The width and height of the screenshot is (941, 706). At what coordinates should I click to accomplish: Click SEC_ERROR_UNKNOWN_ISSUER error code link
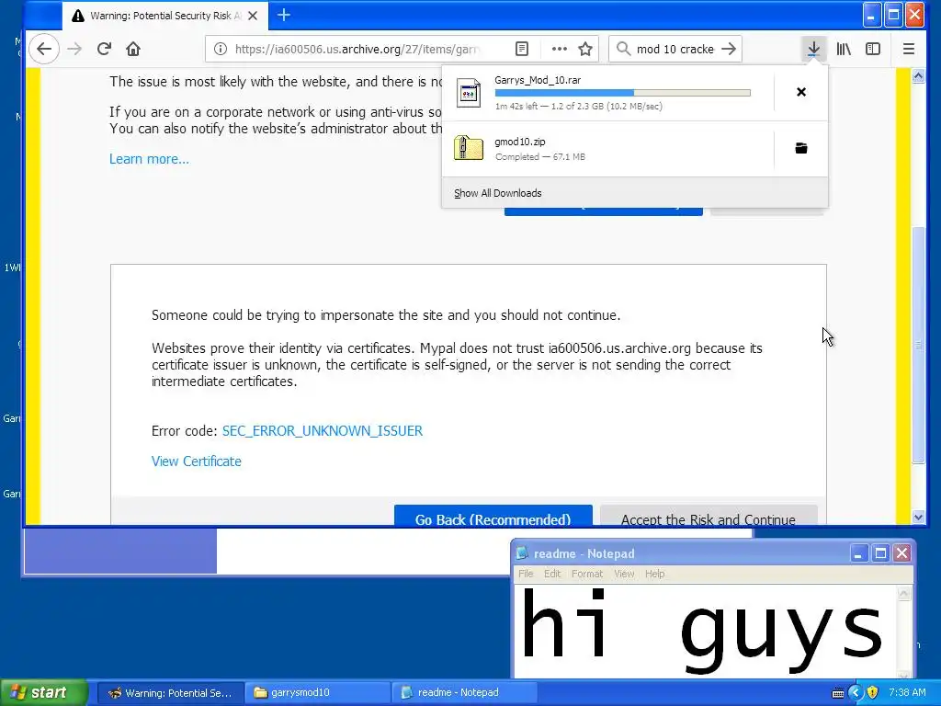pos(323,431)
